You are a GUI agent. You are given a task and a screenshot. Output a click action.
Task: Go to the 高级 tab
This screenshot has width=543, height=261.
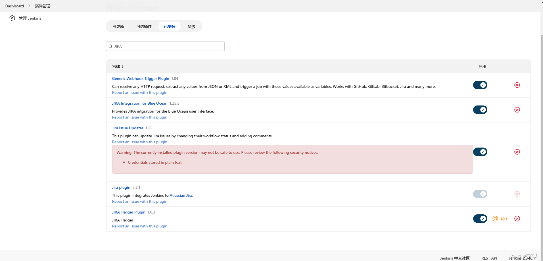pyautogui.click(x=191, y=26)
